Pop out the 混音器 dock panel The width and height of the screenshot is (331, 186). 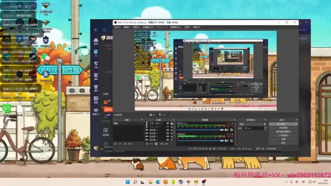point(235,120)
